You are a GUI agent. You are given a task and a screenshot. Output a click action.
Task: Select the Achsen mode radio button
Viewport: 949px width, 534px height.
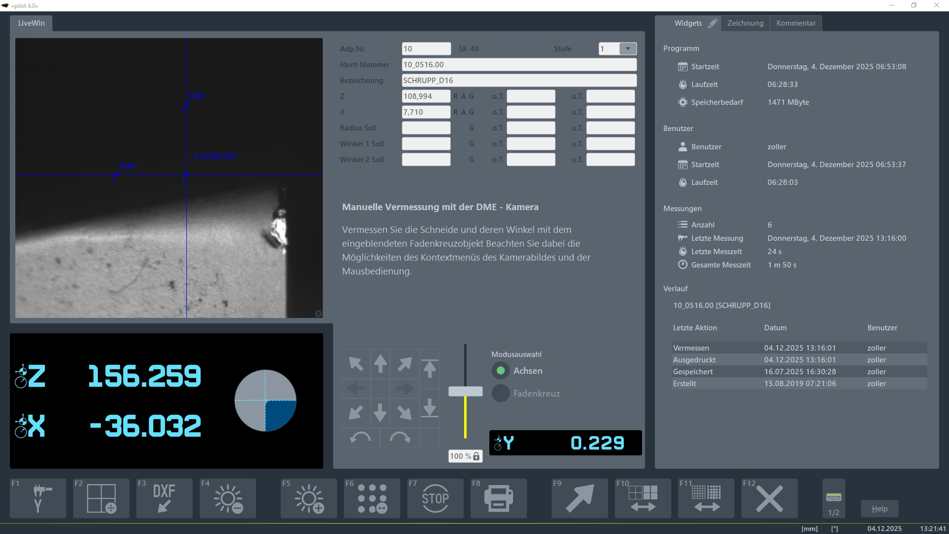click(x=501, y=370)
